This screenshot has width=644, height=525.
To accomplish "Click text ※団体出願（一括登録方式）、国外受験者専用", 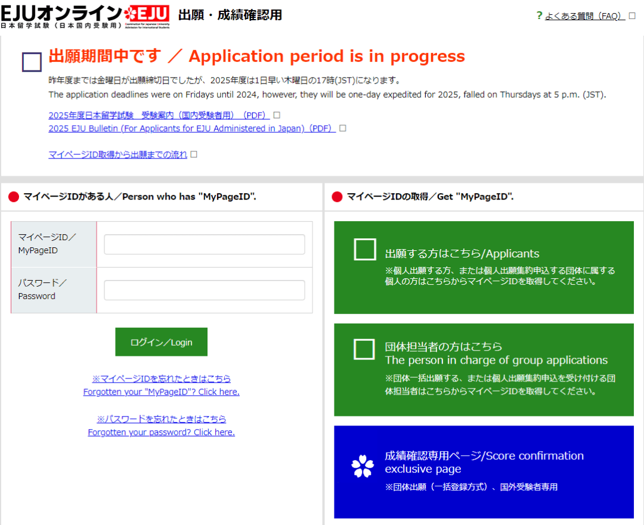I will point(471,487).
